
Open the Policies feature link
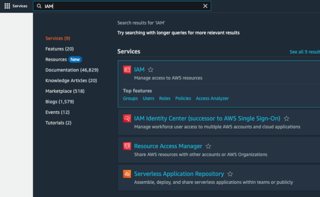[183, 98]
